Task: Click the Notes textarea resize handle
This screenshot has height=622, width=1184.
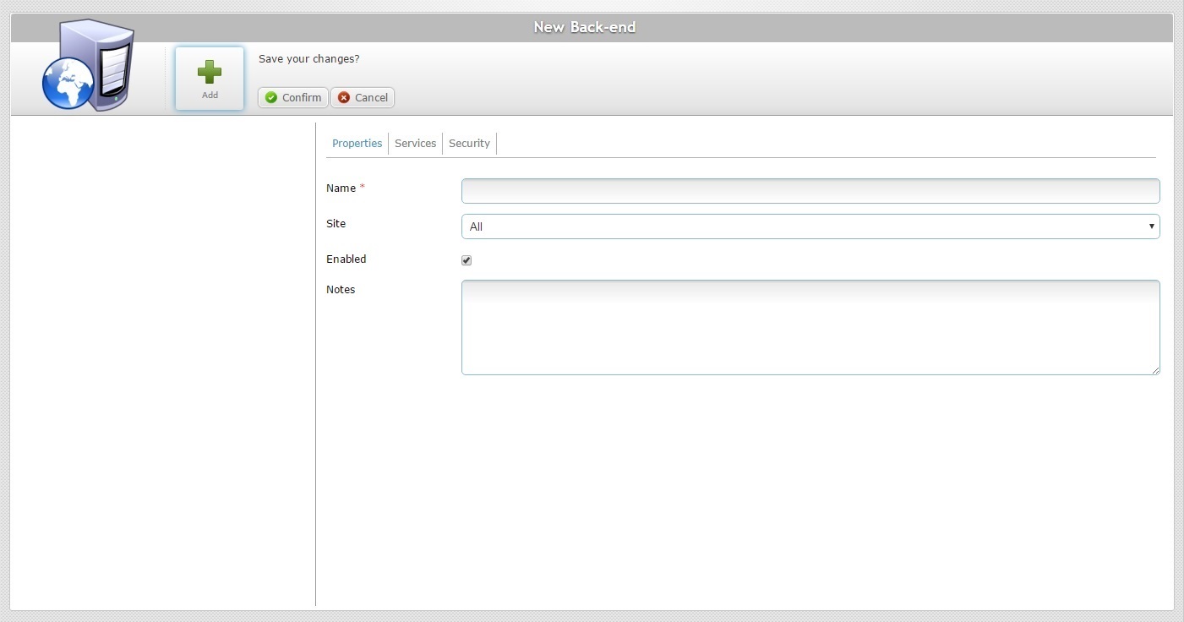Action: click(1154, 369)
